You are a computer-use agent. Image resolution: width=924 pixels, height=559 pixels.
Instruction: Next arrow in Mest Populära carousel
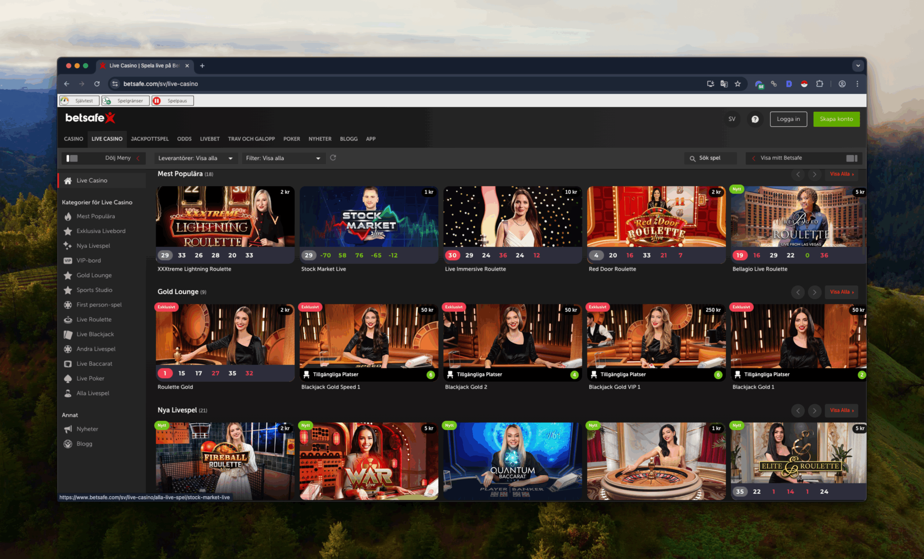[814, 174]
